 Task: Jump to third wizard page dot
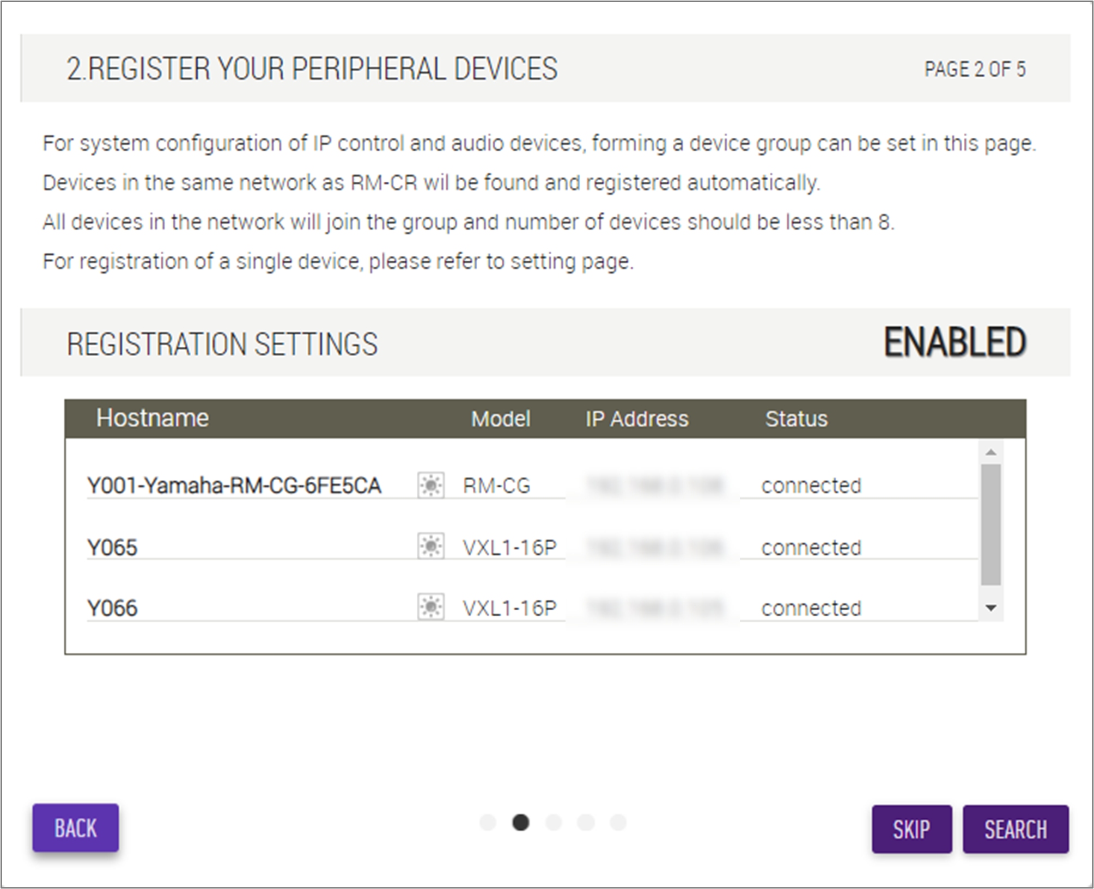(554, 822)
